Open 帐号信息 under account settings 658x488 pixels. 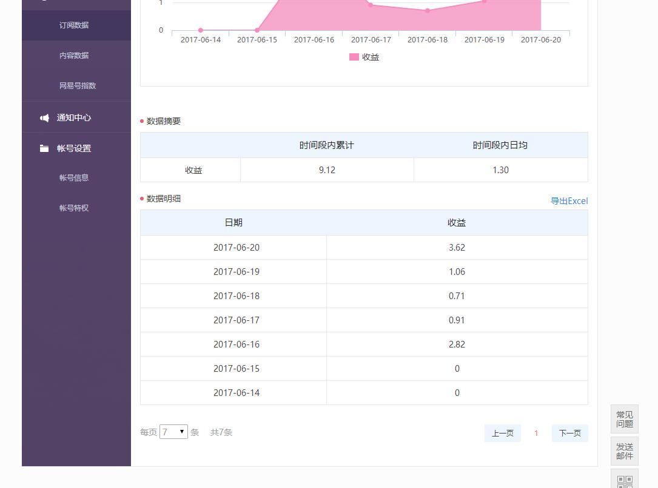73,177
